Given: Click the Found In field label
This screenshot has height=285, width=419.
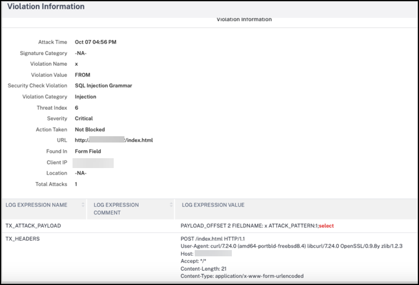Looking at the screenshot, I should point(57,151).
